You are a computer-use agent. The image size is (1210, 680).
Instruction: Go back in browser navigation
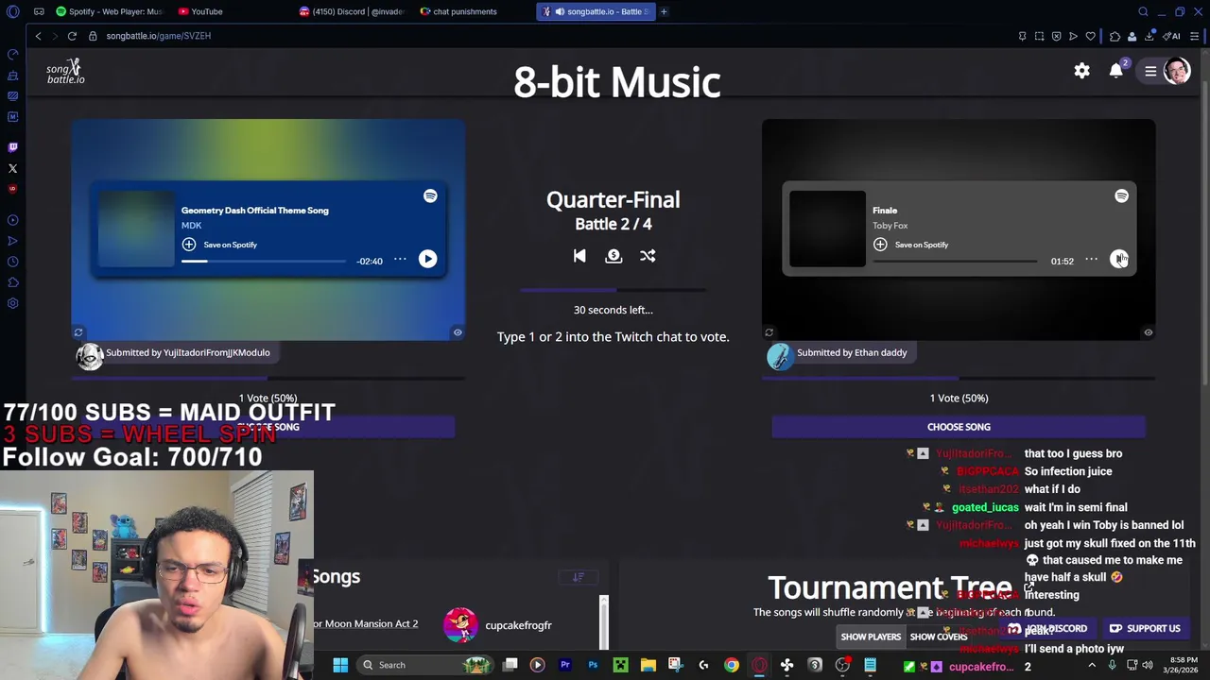pyautogui.click(x=38, y=36)
